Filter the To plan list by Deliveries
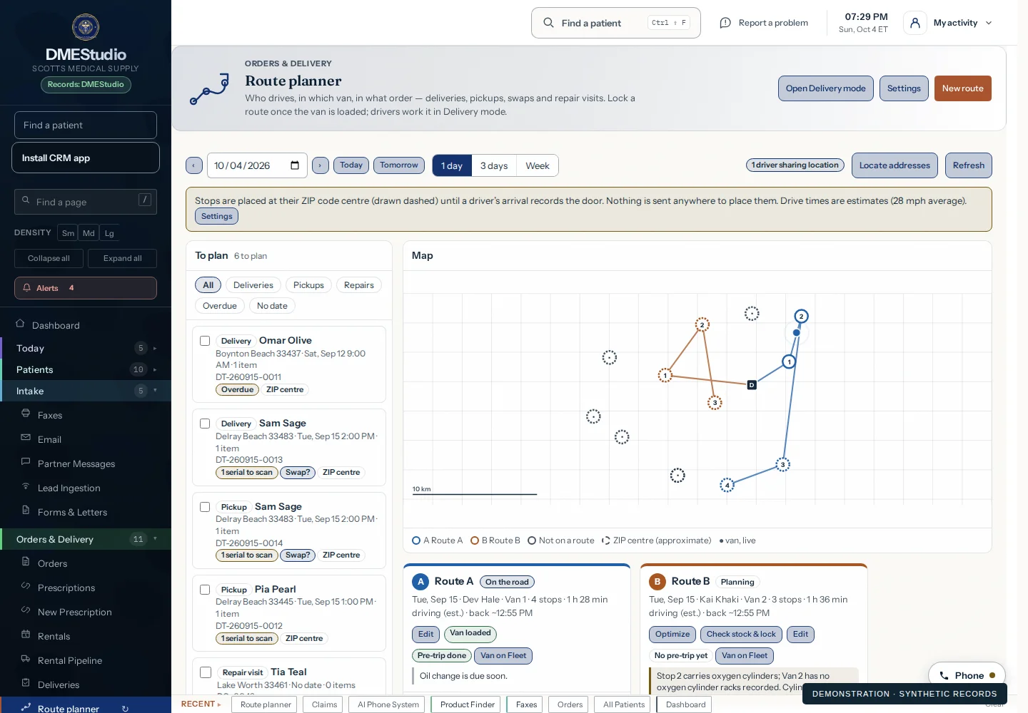The width and height of the screenshot is (1028, 713). click(253, 285)
